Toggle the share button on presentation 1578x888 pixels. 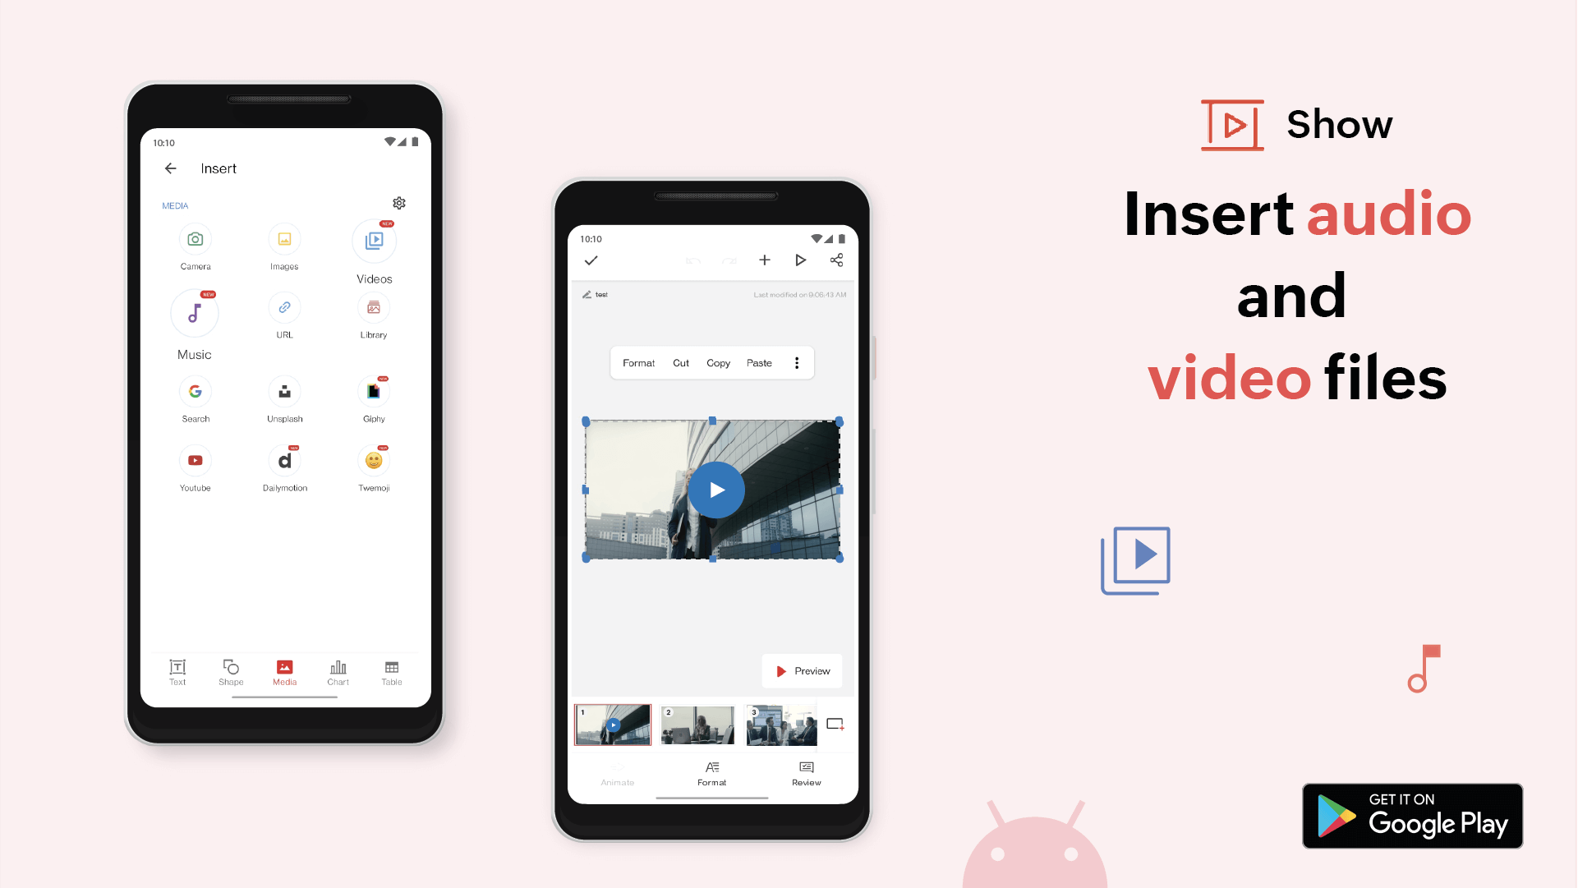pos(835,260)
